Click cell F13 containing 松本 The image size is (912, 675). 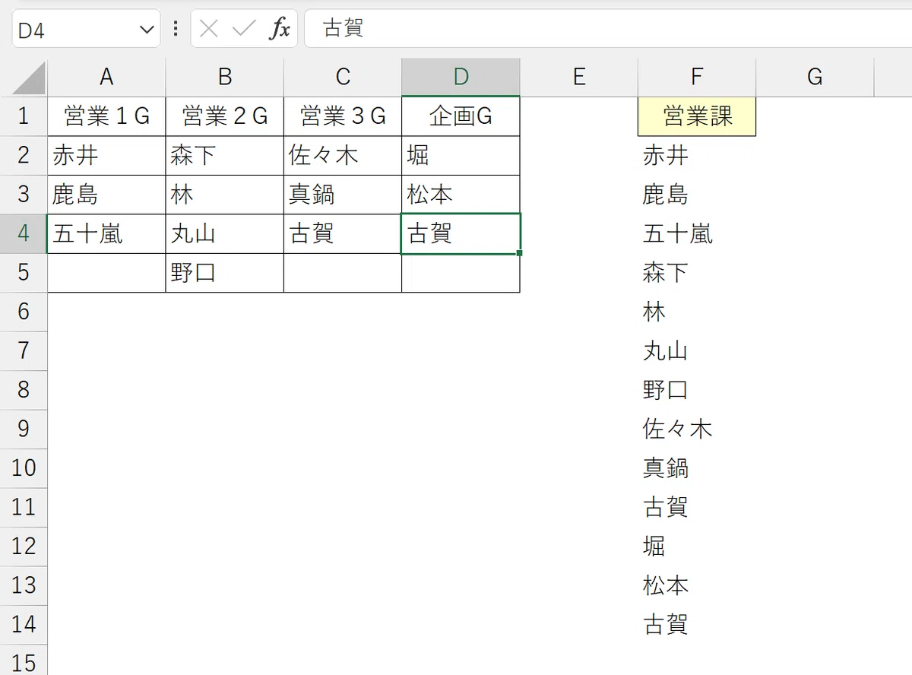697,585
